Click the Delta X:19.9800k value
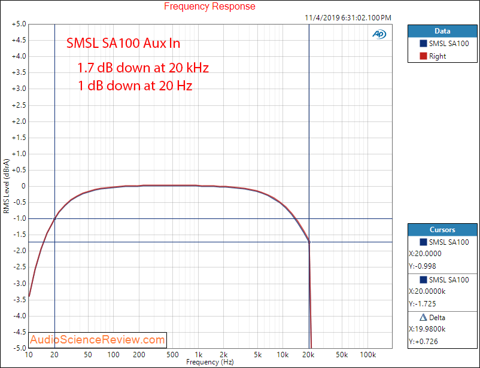Viewport: 480px width, 368px height. click(427, 329)
